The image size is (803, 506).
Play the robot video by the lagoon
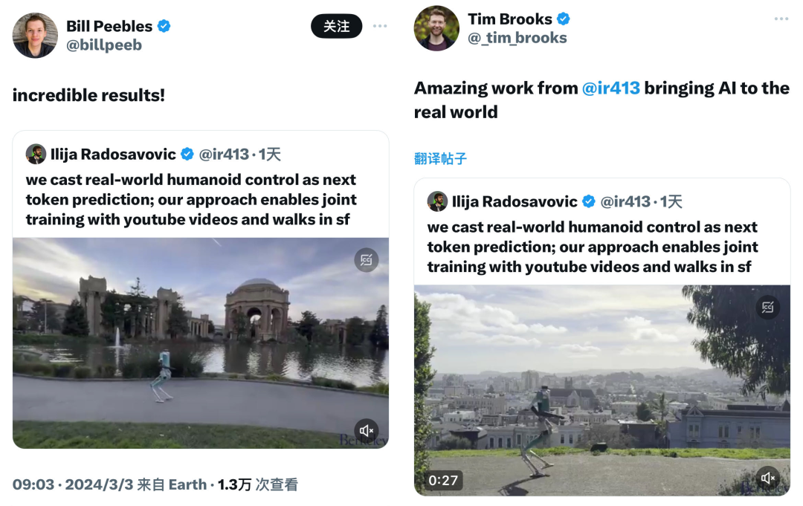pos(201,343)
